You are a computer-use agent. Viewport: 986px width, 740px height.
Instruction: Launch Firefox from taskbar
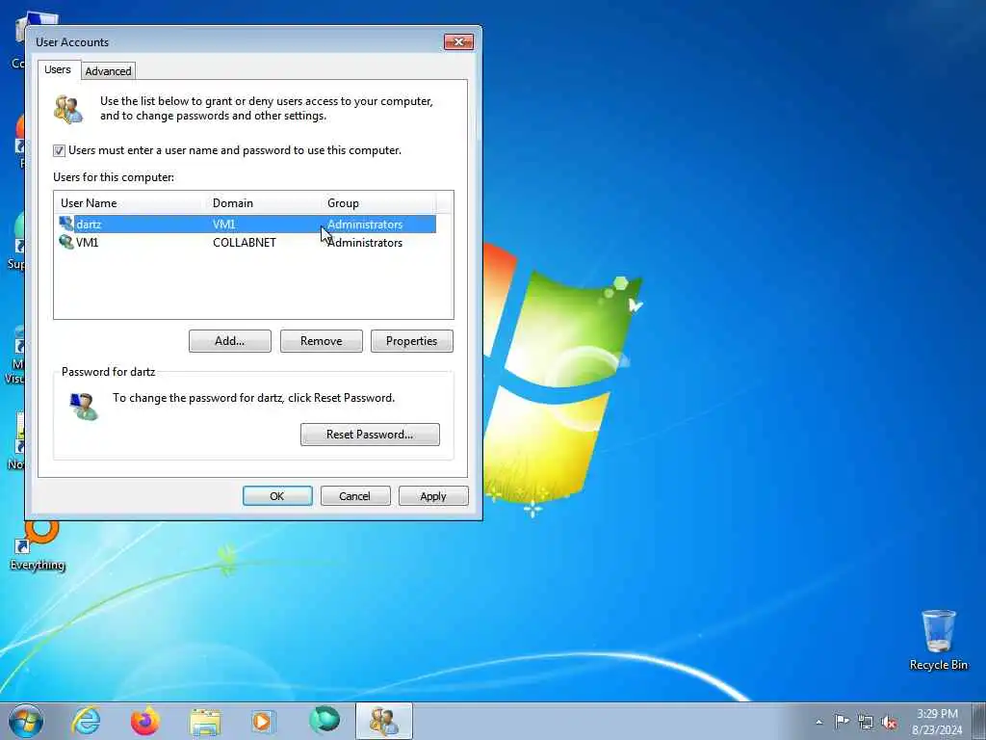(145, 721)
